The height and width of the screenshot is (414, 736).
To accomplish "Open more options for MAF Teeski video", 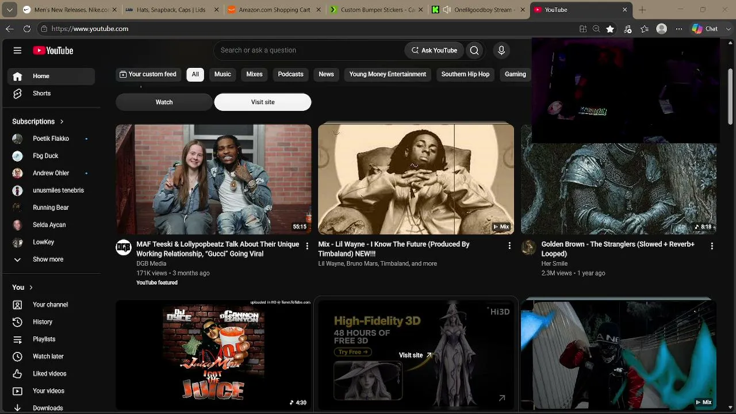I will (x=307, y=246).
